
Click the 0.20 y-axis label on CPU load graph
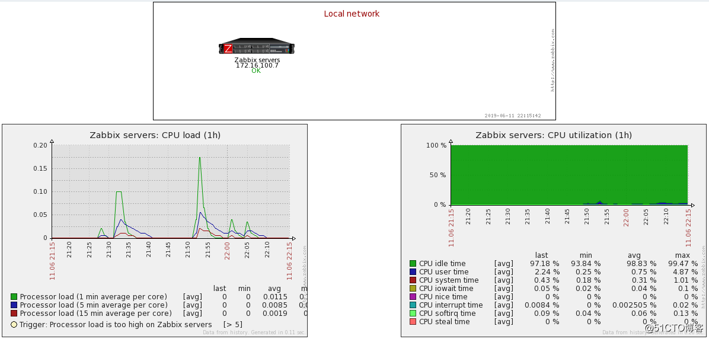pyautogui.click(x=40, y=145)
